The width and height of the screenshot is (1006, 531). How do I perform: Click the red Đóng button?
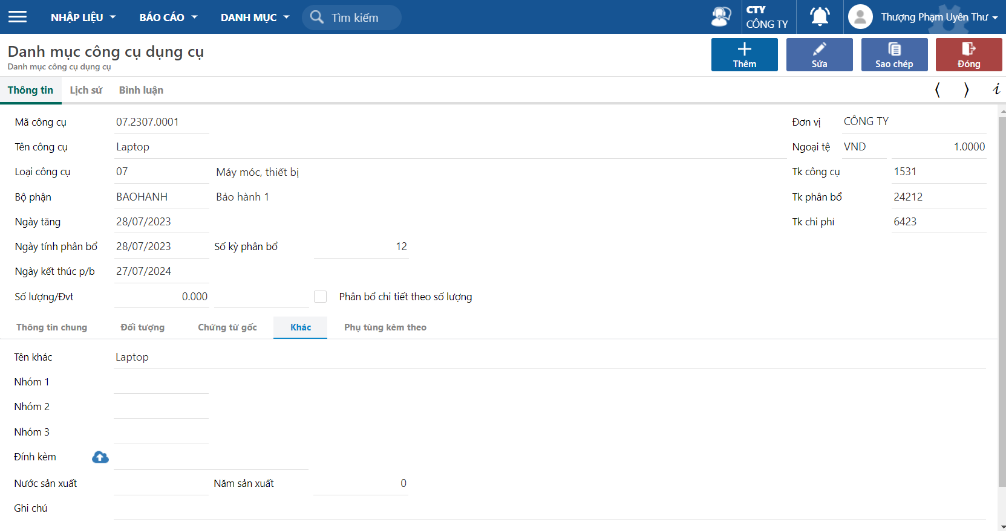(968, 55)
